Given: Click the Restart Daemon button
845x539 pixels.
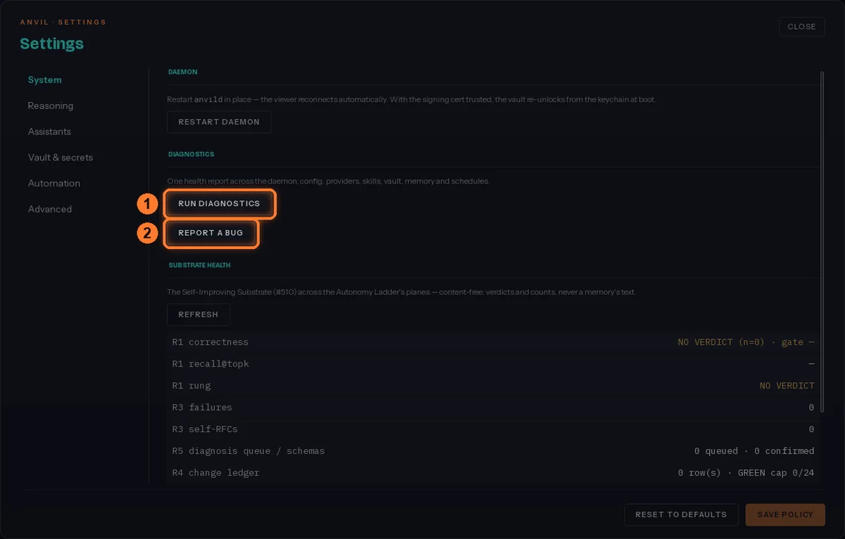Looking at the screenshot, I should [219, 122].
